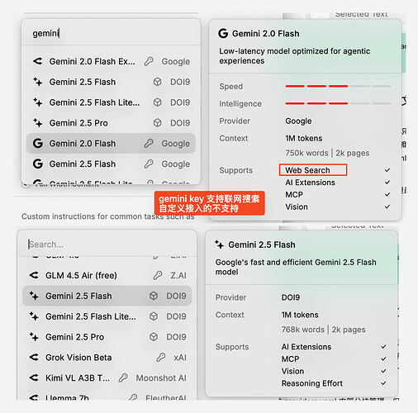Click cube icon on lower-list Gemini 2.5 Flash Lite...
Image resolution: width=418 pixels, height=413 pixels.
coord(154,316)
